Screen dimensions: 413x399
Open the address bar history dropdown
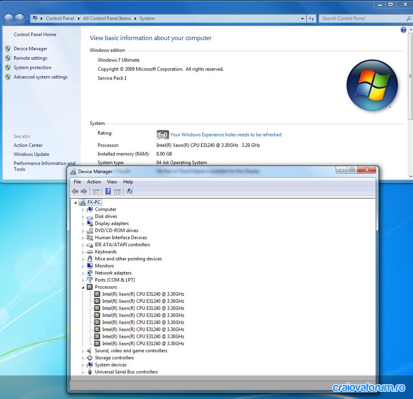pos(302,19)
